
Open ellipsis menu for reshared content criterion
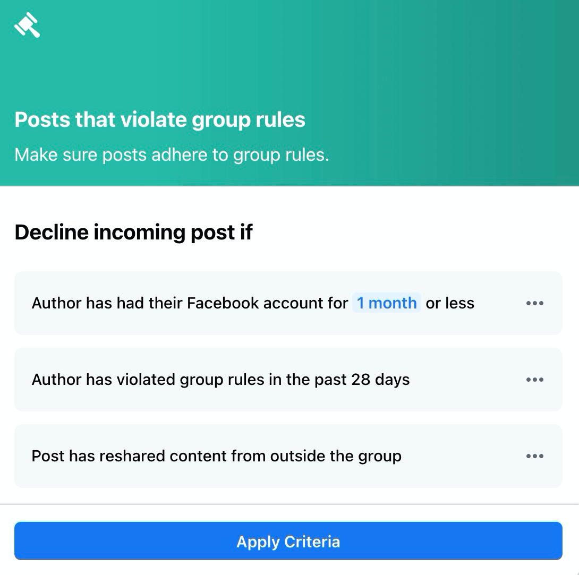pyautogui.click(x=535, y=456)
